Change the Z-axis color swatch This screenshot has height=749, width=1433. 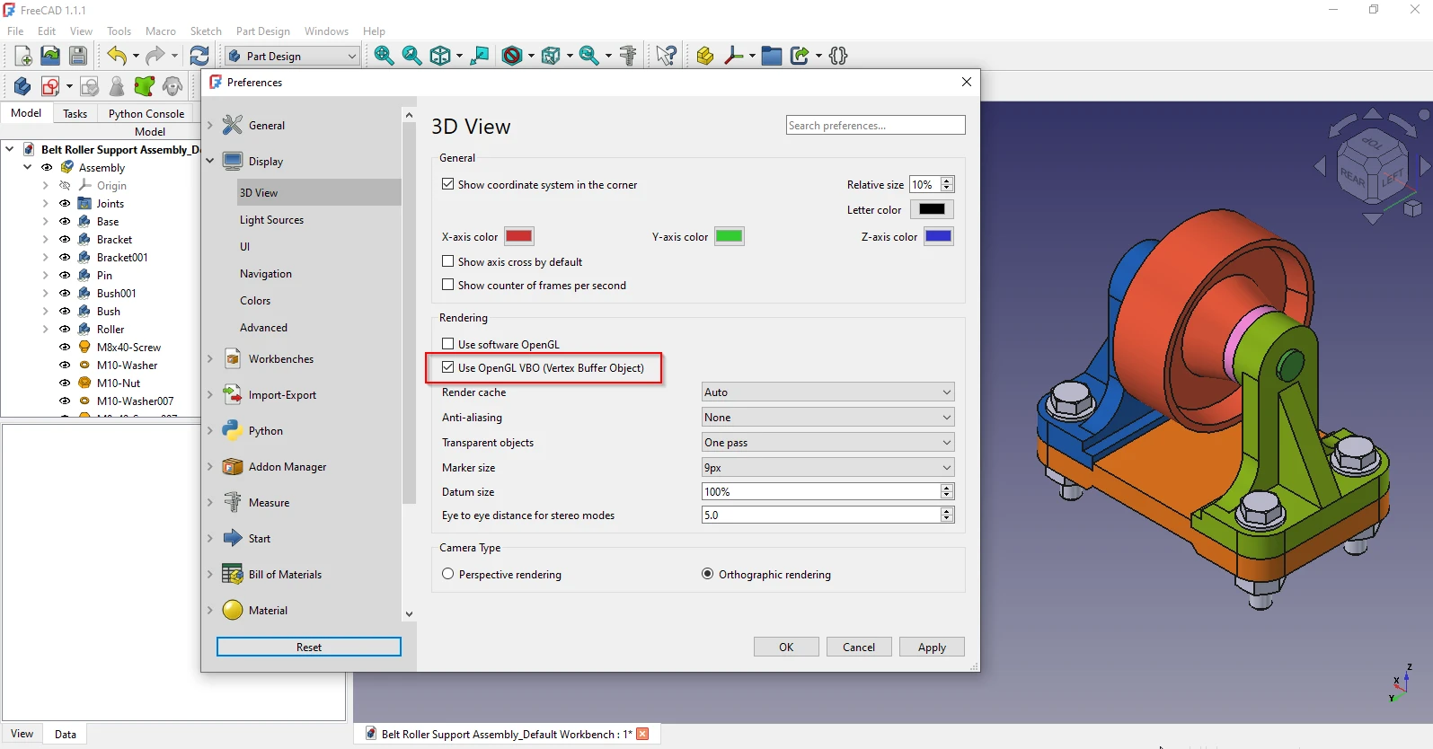click(939, 236)
